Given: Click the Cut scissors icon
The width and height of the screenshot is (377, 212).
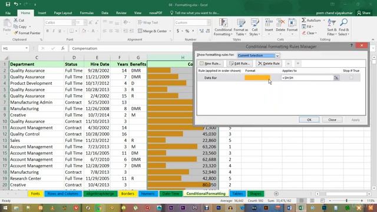Looking at the screenshot, I should click(x=16, y=20).
